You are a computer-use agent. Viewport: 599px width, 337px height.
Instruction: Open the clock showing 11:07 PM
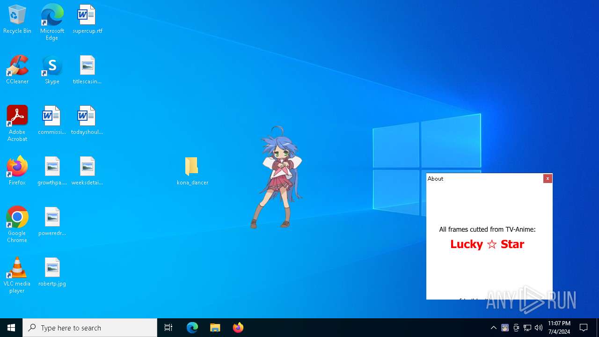(559, 328)
